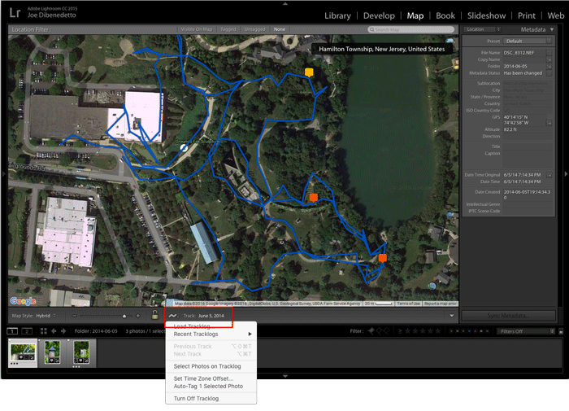This screenshot has width=569, height=411.
Task: Set filter to five star rating
Action: click(438, 331)
